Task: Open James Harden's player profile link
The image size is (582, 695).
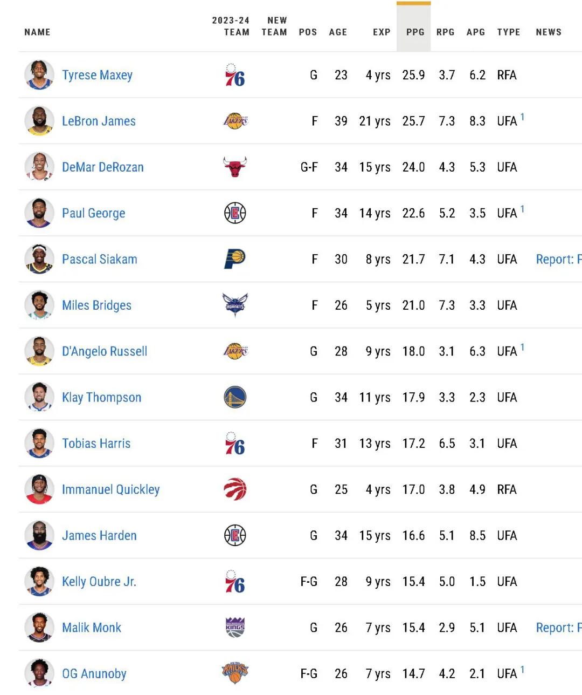Action: click(99, 535)
